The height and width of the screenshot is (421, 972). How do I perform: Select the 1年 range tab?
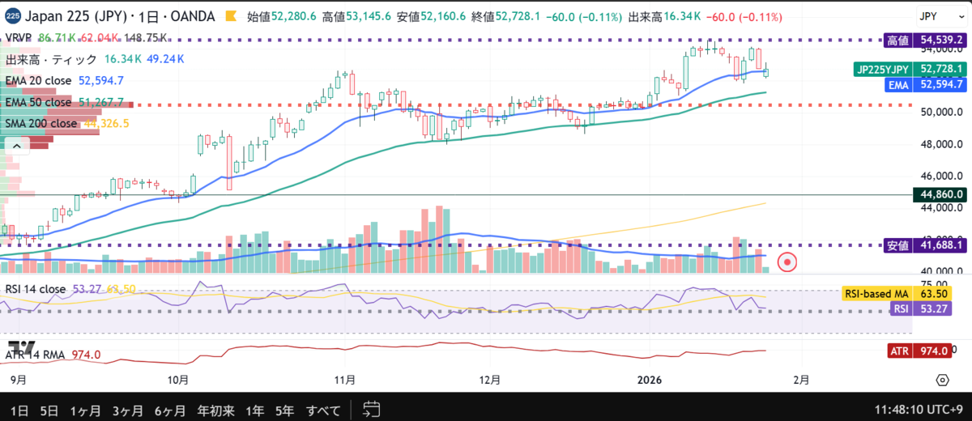point(254,409)
